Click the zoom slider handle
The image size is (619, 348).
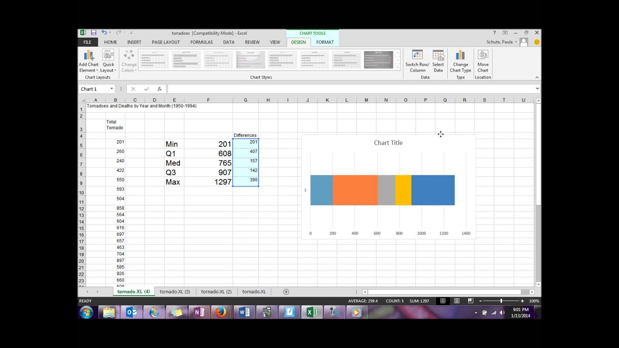(501, 301)
